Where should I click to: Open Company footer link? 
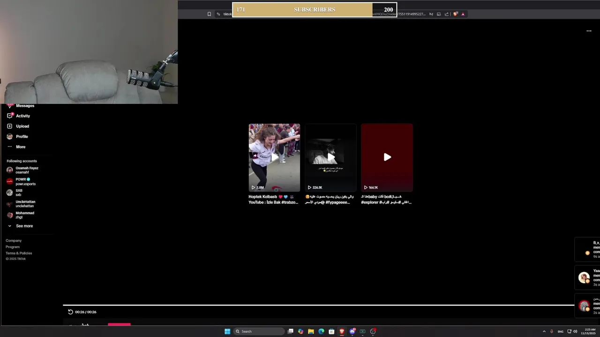pos(14,241)
